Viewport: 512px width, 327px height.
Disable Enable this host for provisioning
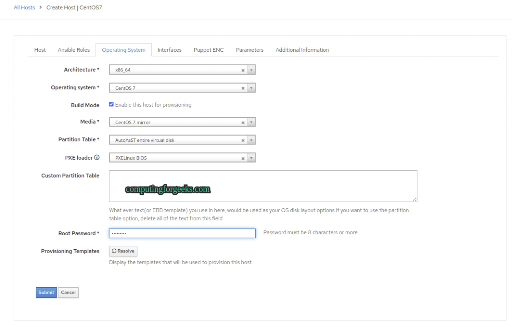point(111,104)
